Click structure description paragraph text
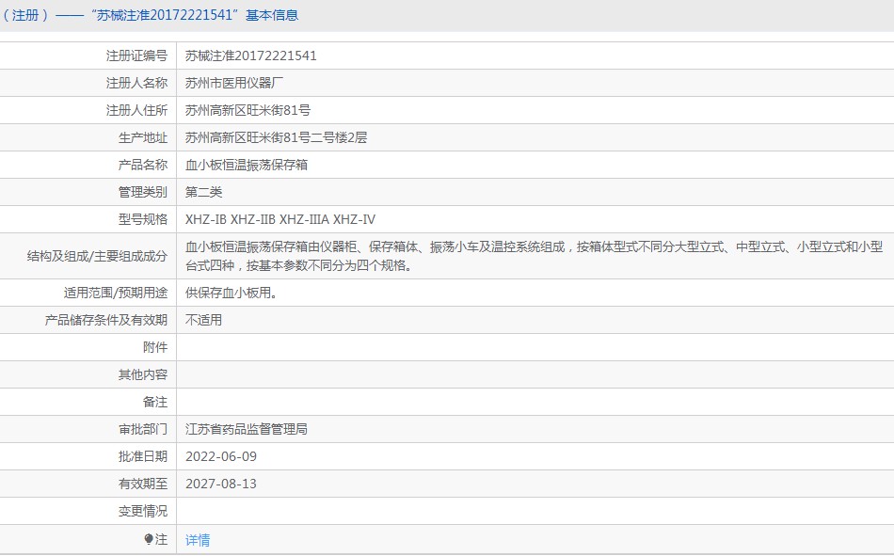 pos(534,256)
